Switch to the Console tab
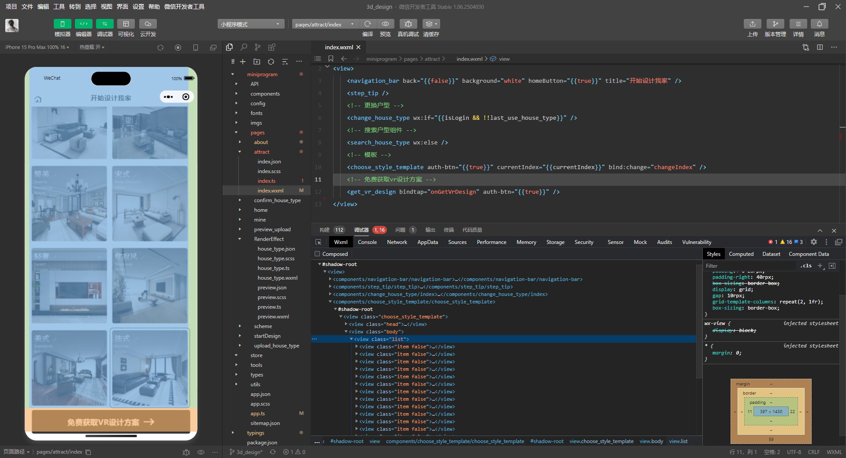846x458 pixels. coord(367,242)
